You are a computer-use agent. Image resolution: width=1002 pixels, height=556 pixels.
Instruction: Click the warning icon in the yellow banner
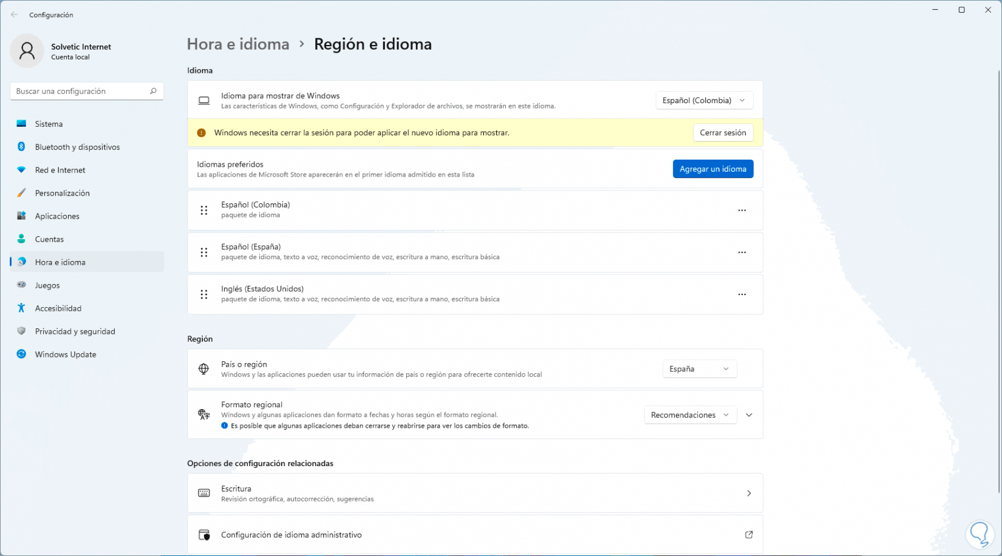pyautogui.click(x=201, y=133)
